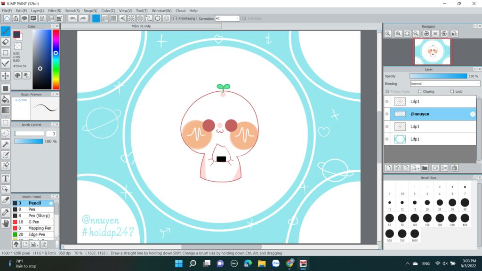Screen dimensions: 482x271
Task: Enable the layer Lock checkbox
Action: 452,92
